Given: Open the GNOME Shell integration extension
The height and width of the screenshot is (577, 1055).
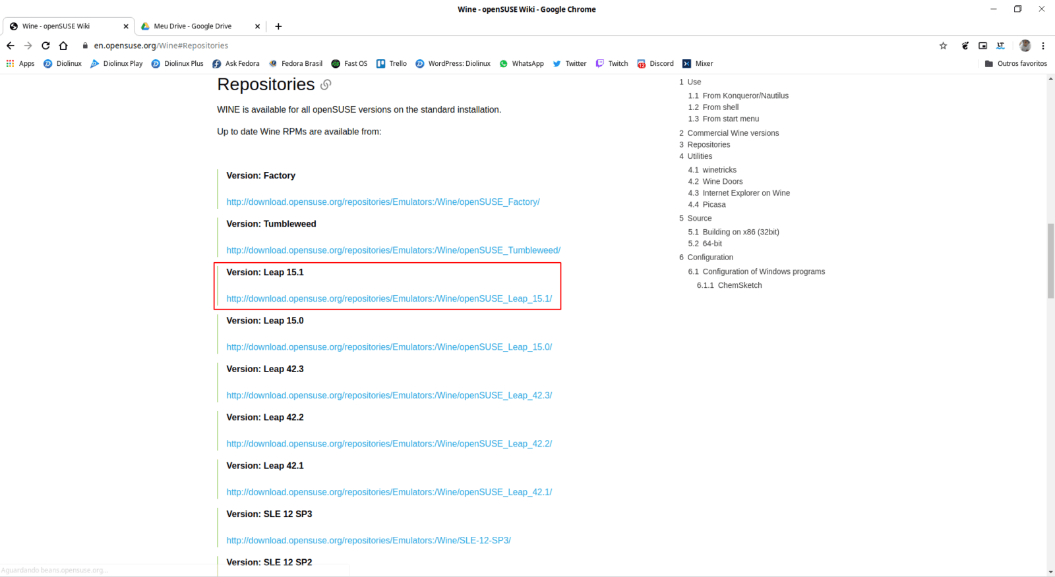Looking at the screenshot, I should tap(965, 45).
